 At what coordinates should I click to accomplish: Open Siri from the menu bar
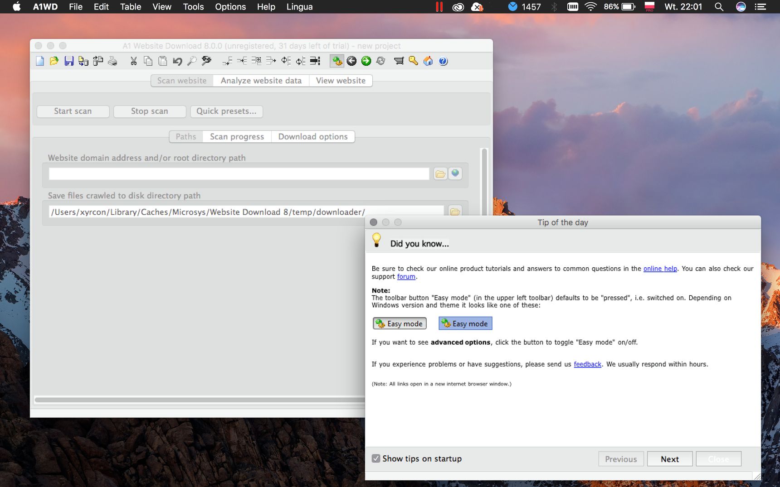pos(741,7)
